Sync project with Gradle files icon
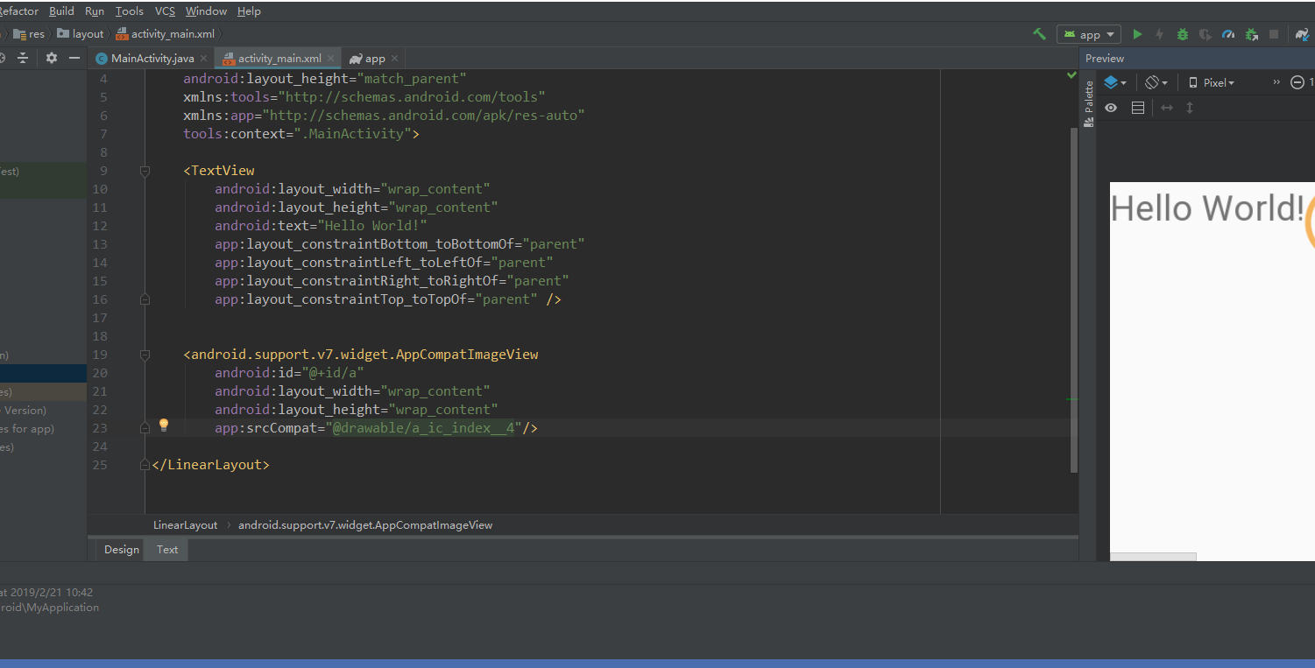1315x668 pixels. point(1303,34)
